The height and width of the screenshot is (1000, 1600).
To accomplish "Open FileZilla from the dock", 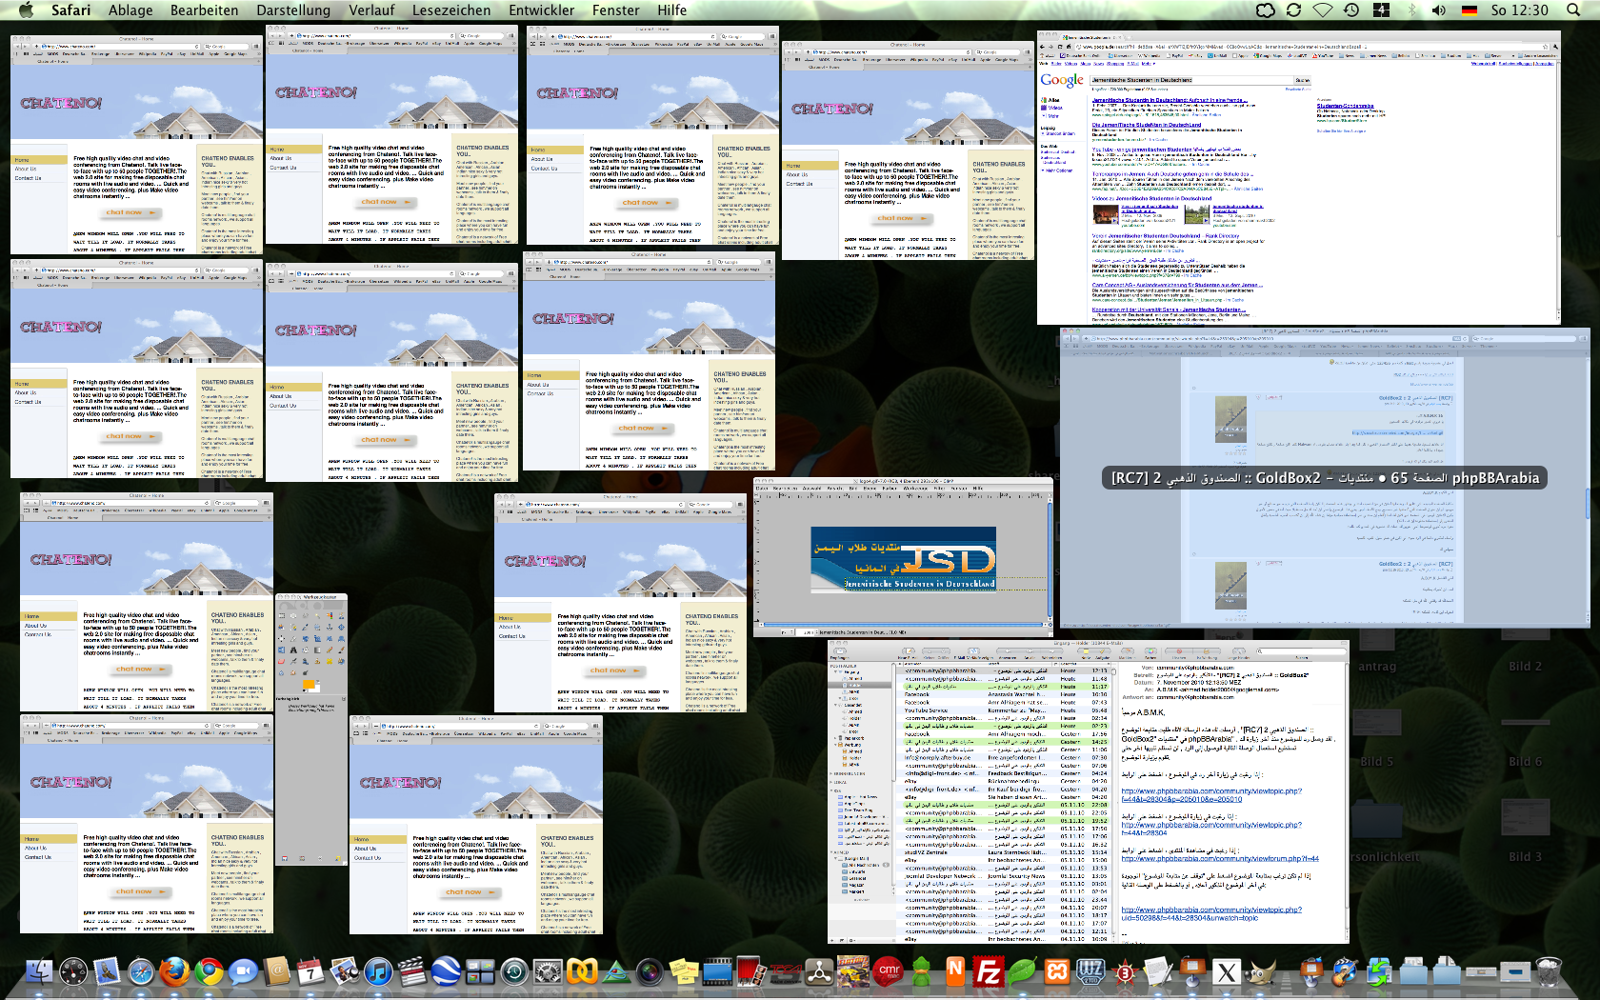I will [988, 972].
